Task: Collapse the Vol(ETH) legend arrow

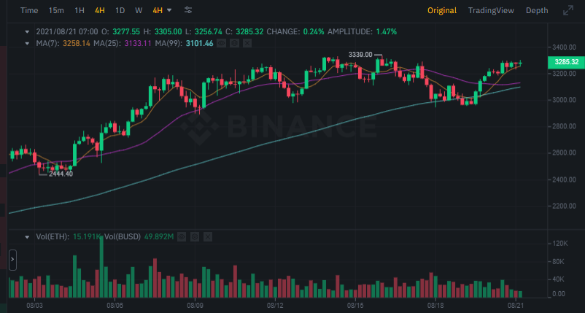Action: pyautogui.click(x=27, y=237)
